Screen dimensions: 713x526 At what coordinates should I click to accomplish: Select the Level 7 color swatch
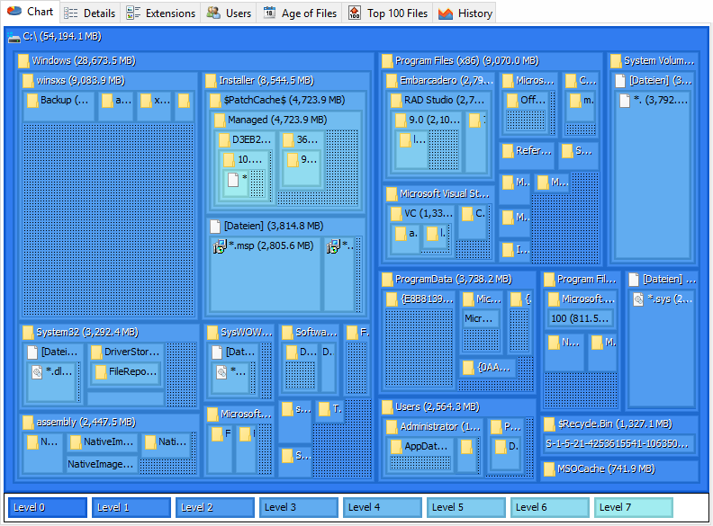pos(633,507)
